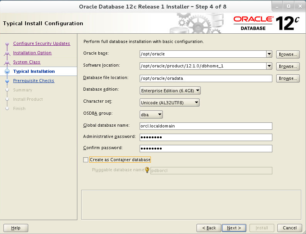Expand the Oracle base dropdown arrow

click(269, 54)
